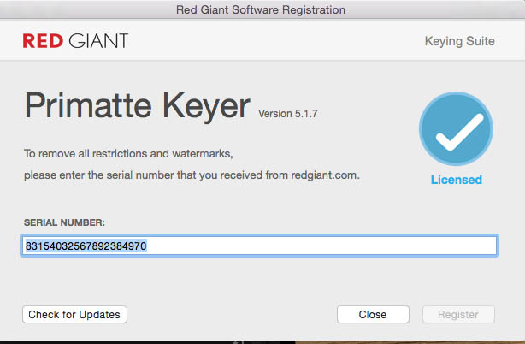This screenshot has height=344, width=525.
Task: Click into the serial number field
Action: [259, 246]
